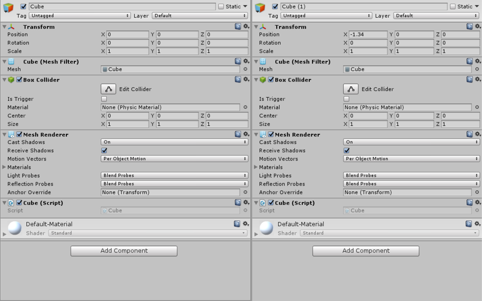The image size is (482, 301).
Task: Click None (Physic Material) field in Cube (1) inspector
Action: tap(407, 107)
